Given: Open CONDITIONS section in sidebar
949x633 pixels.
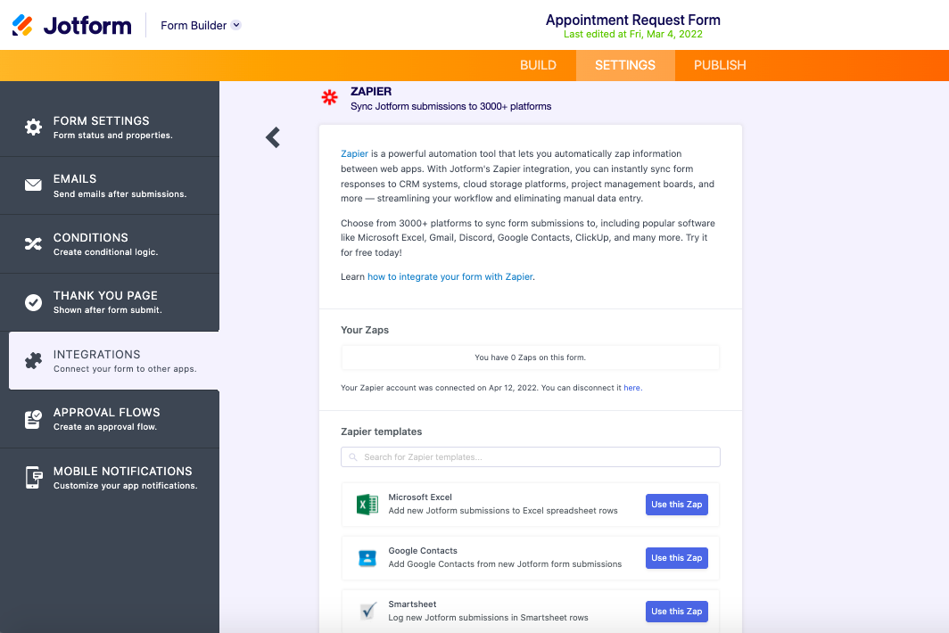Looking at the screenshot, I should tap(110, 244).
